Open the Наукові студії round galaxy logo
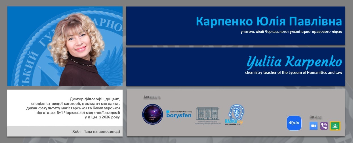The image size is (353, 143). coord(153,114)
